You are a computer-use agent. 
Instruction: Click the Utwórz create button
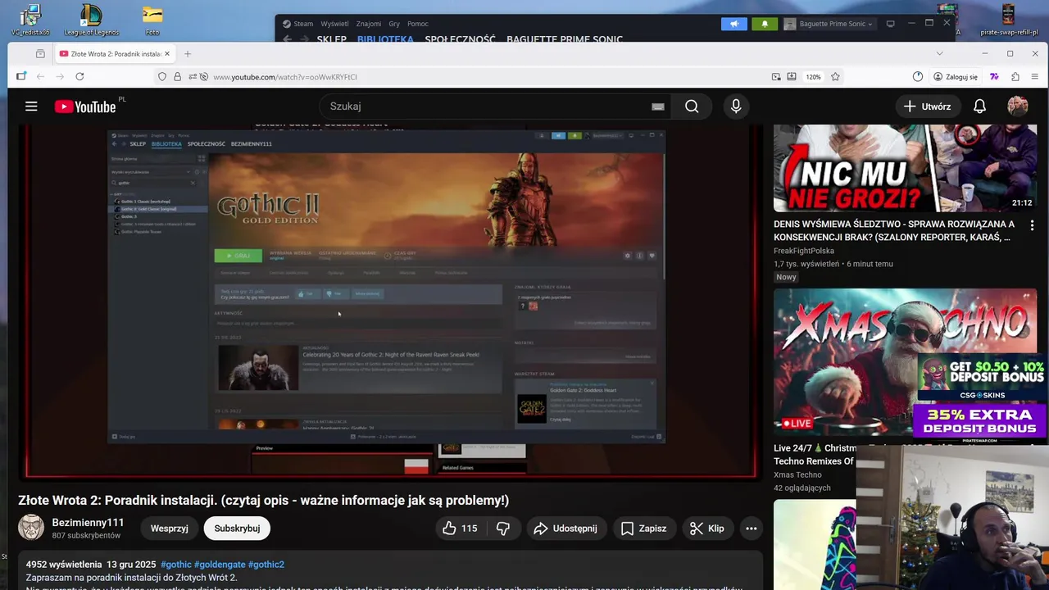(928, 107)
